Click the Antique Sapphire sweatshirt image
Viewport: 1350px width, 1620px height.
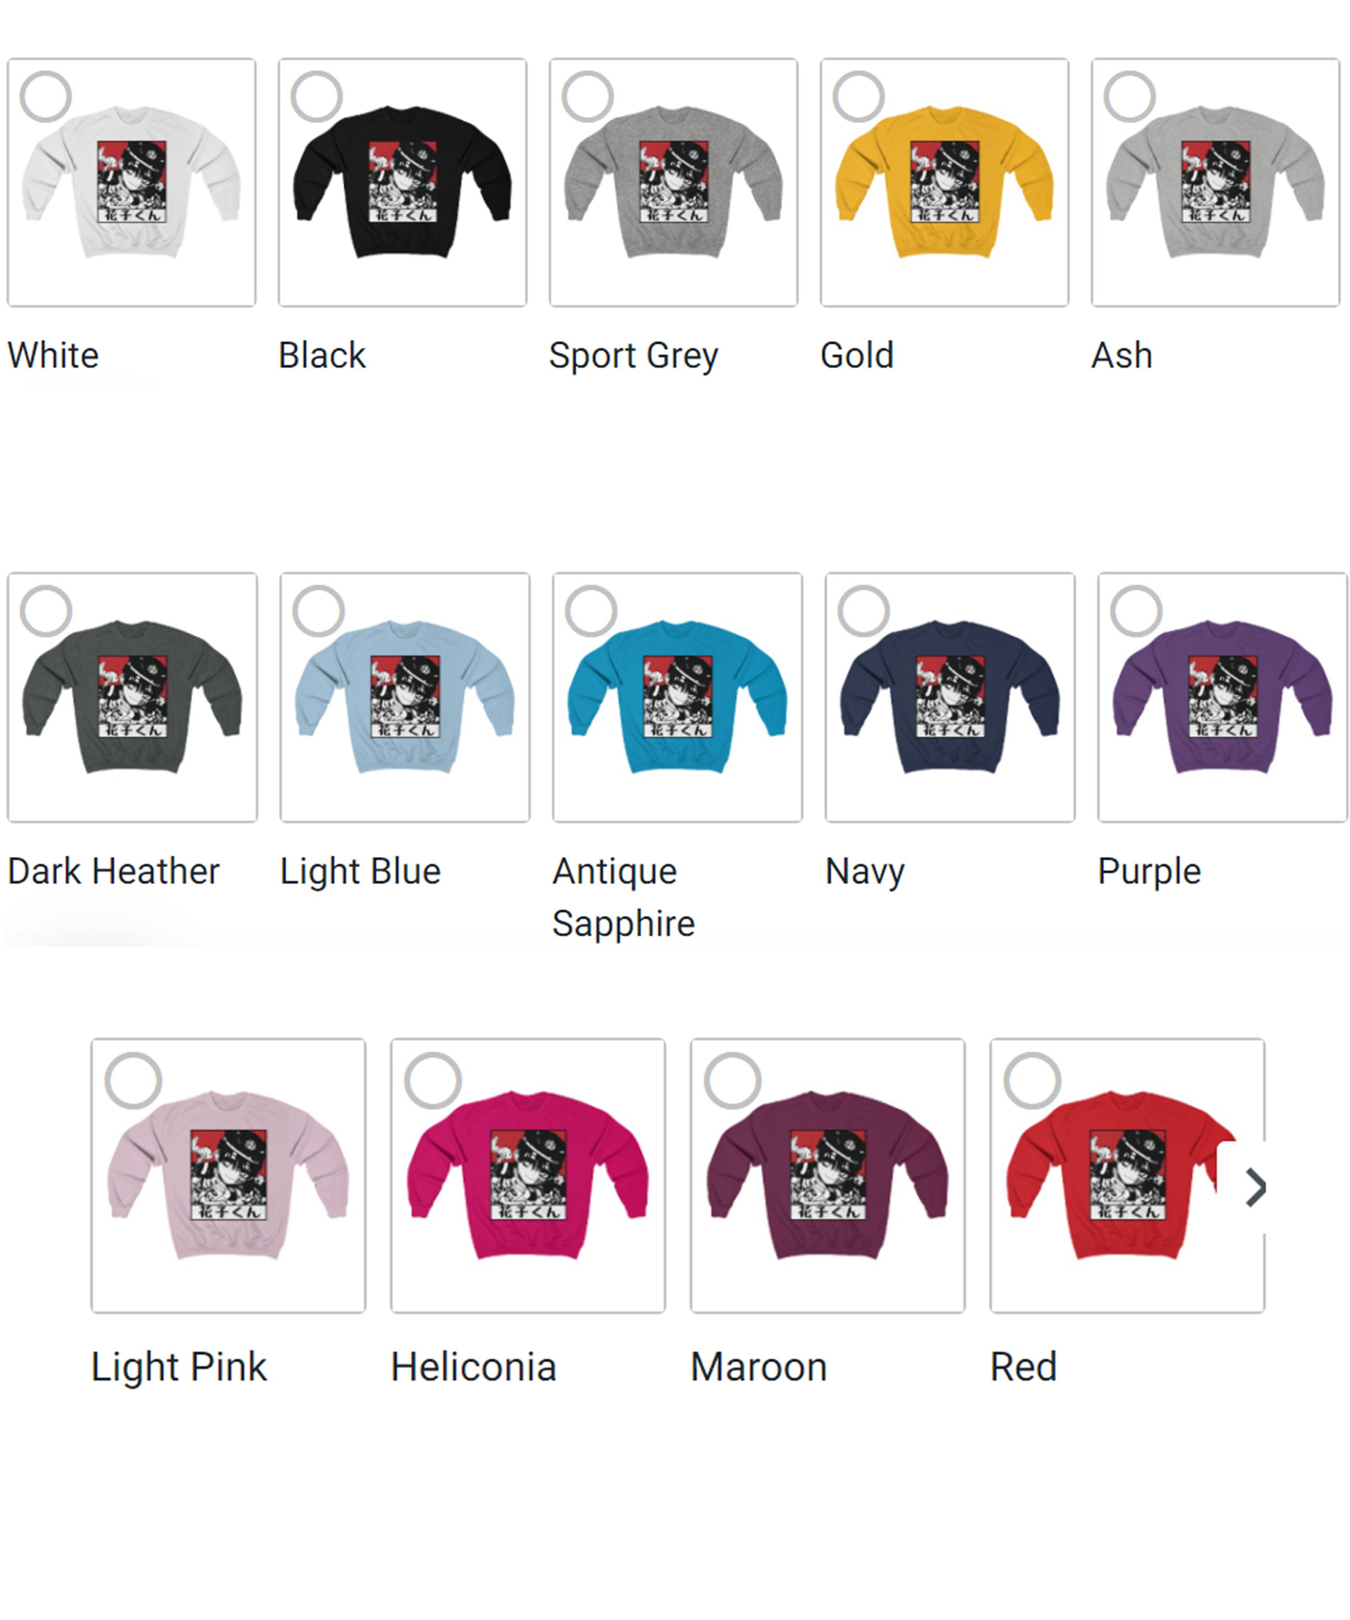coord(677,697)
